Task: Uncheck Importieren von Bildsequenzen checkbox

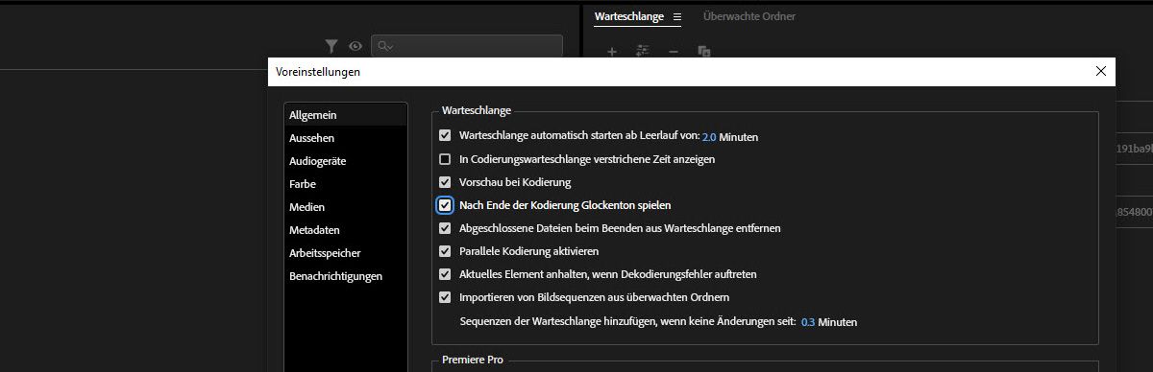Action: coord(445,297)
